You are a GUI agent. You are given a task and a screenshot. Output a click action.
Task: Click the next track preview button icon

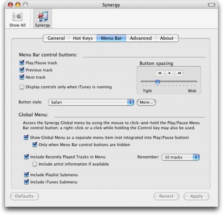(179, 73)
